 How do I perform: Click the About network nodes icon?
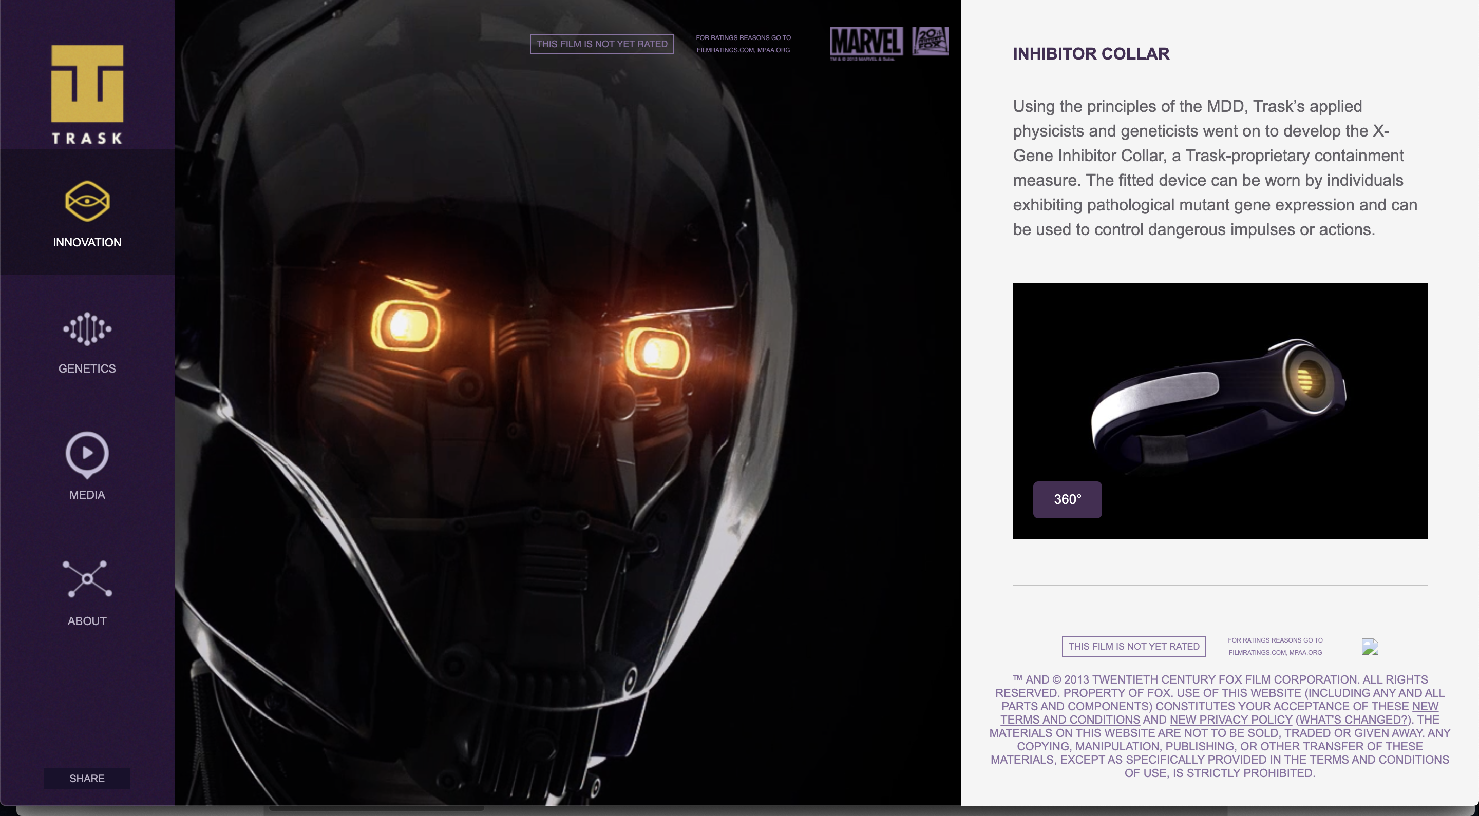pyautogui.click(x=87, y=578)
